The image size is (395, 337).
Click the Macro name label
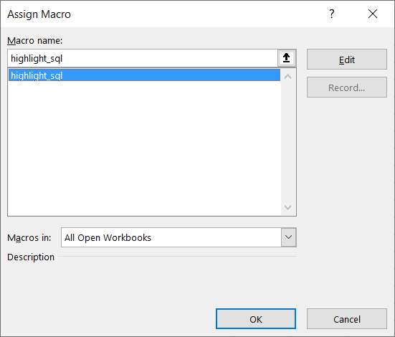34,41
